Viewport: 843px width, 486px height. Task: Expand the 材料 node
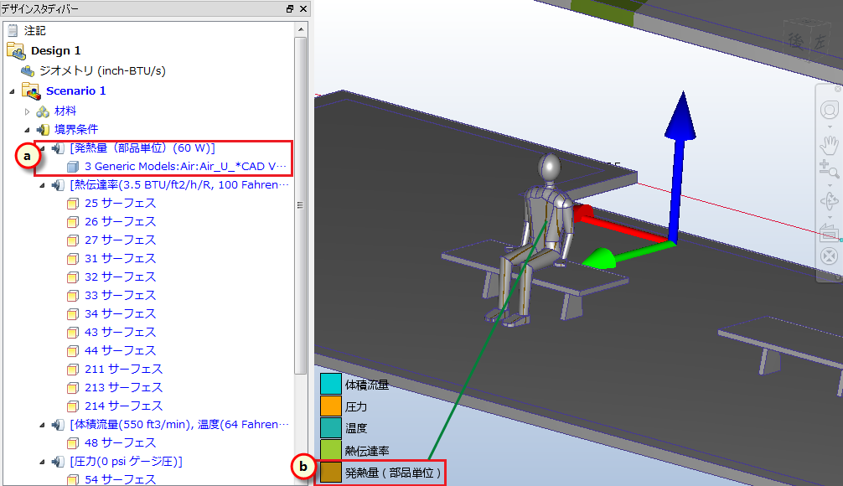(27, 111)
